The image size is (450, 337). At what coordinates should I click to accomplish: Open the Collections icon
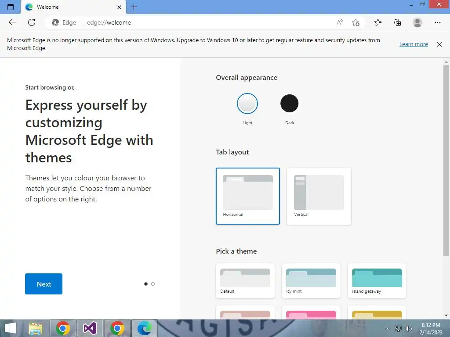point(397,22)
